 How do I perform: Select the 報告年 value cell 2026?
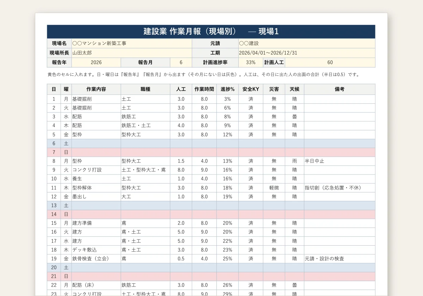(x=96, y=62)
